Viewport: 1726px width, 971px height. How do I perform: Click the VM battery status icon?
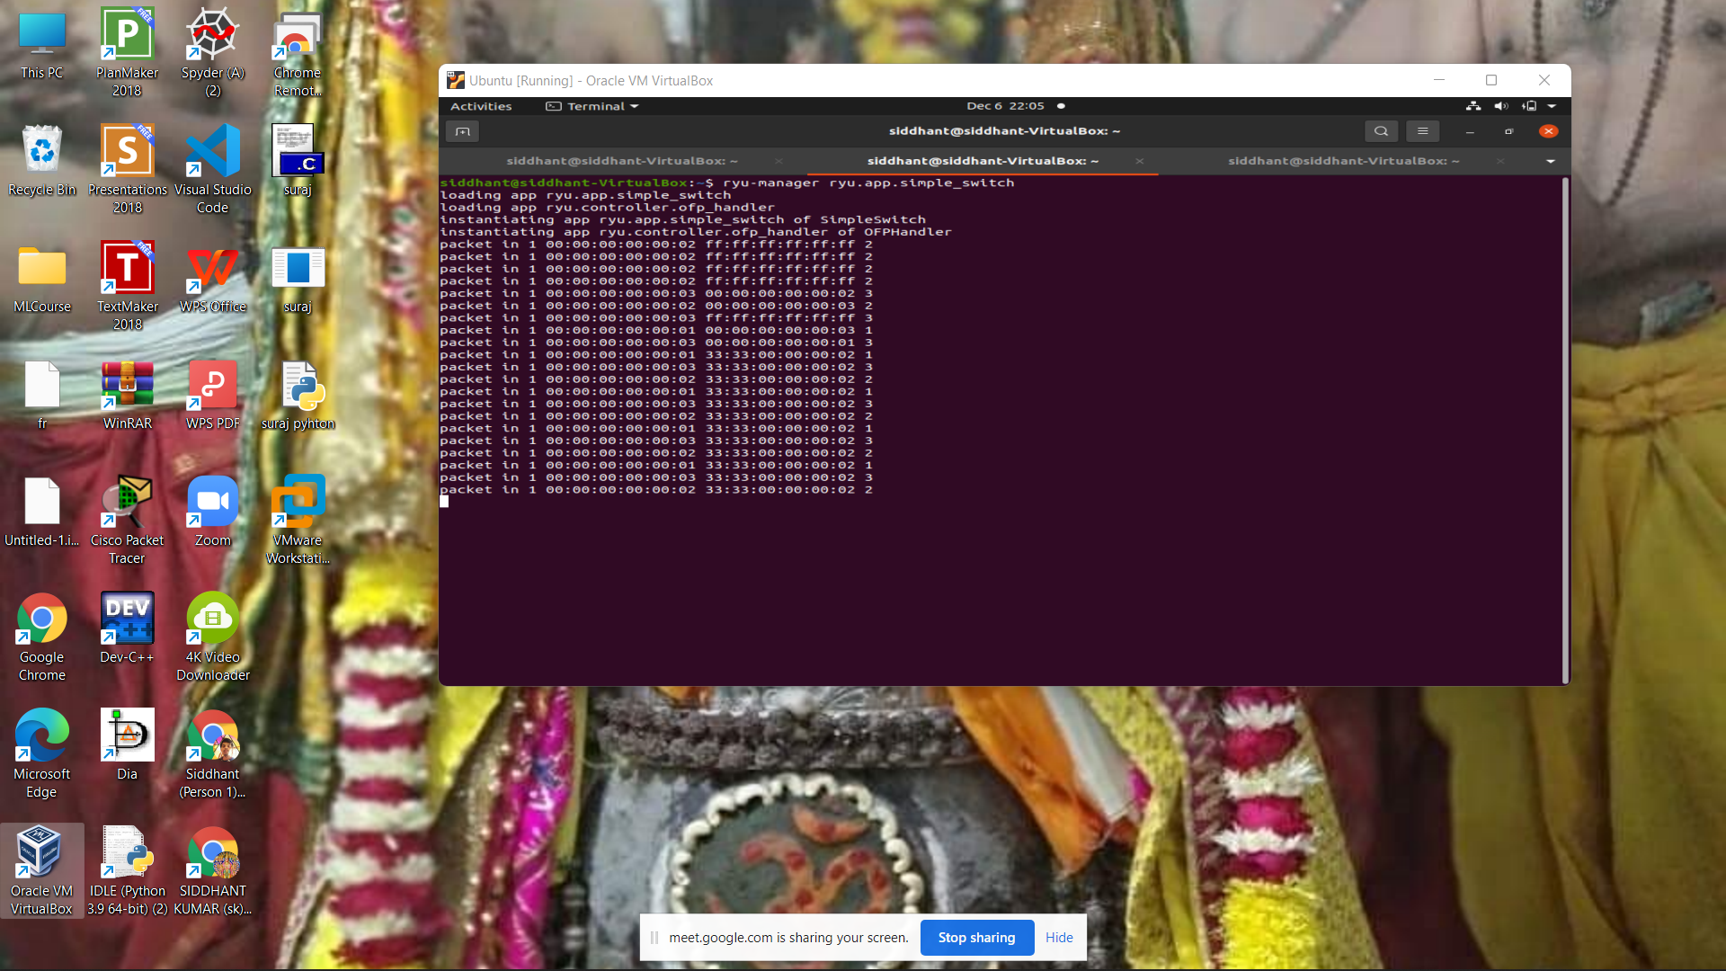(1530, 106)
